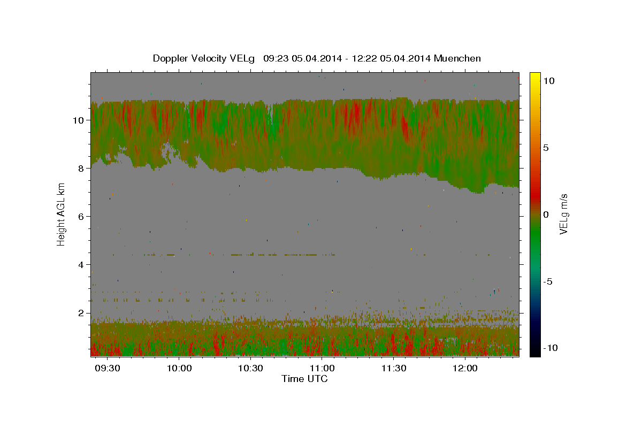Click the height tick label '6'
This screenshot has height=428, width=642.
[x=82, y=217]
